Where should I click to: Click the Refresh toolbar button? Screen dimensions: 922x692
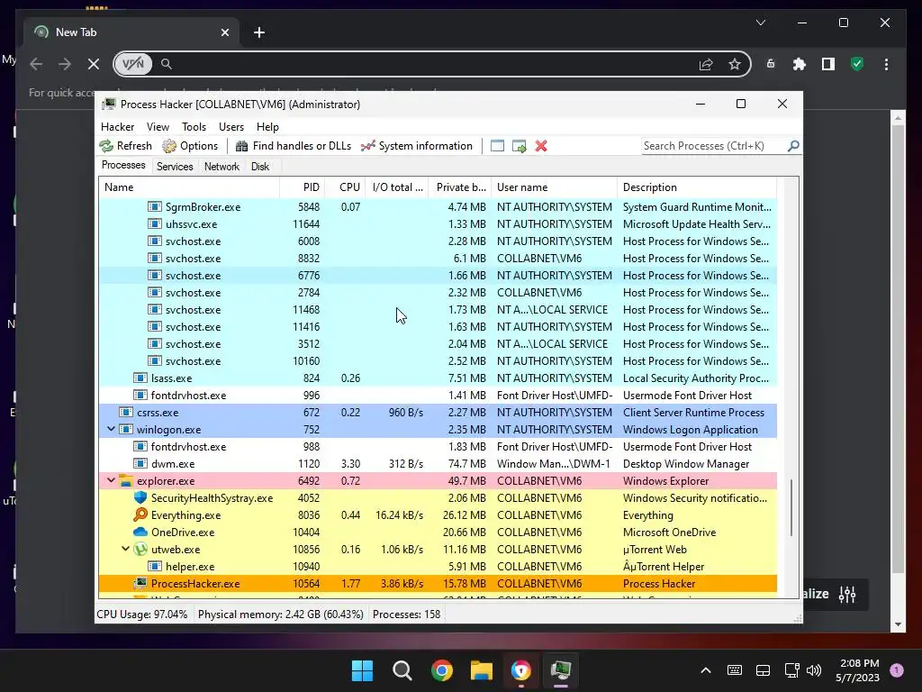(126, 146)
